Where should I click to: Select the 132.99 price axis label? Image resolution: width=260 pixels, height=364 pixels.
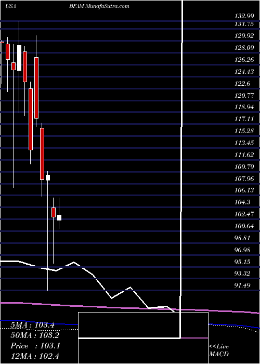244,16
